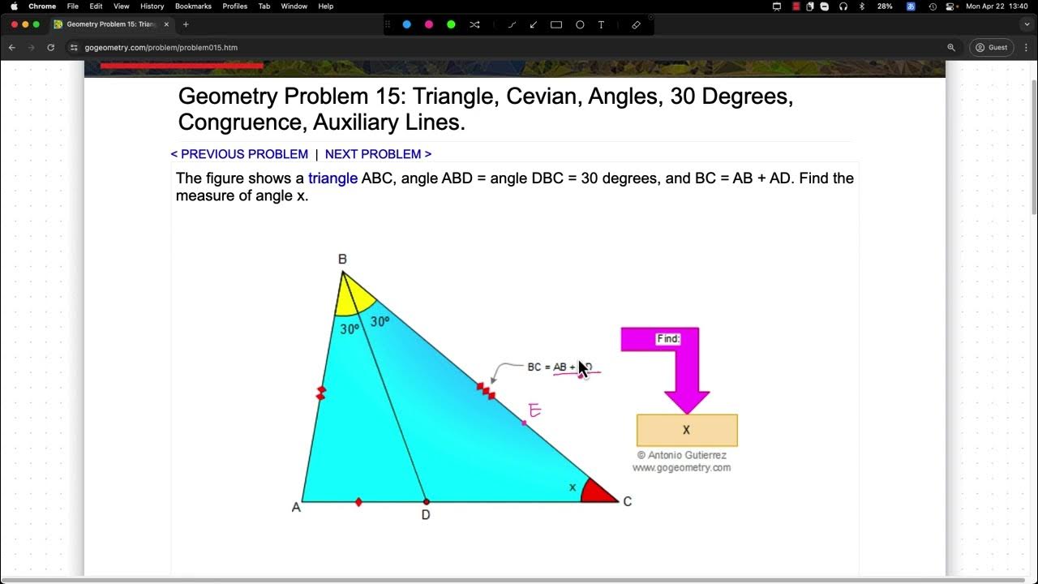Viewport: 1038px width, 584px height.
Task: Toggle the Japanese input source in menu bar
Action: (911, 6)
